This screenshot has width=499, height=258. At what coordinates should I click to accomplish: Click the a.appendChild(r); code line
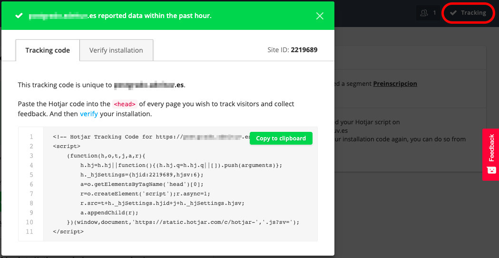pyautogui.click(x=109, y=212)
